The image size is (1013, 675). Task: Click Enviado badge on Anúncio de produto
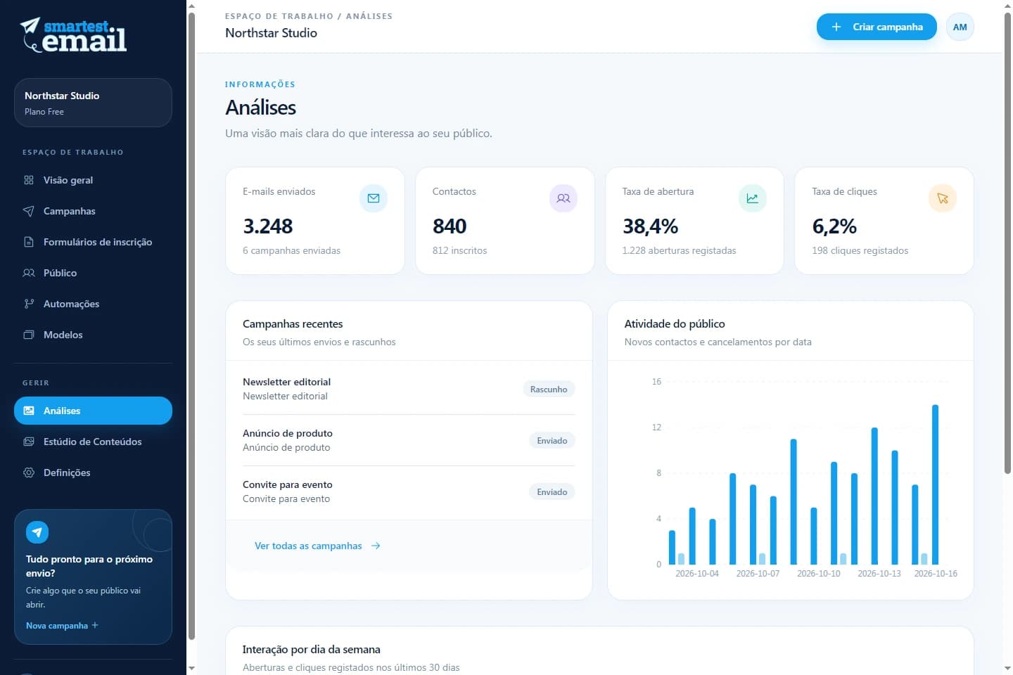pyautogui.click(x=552, y=440)
